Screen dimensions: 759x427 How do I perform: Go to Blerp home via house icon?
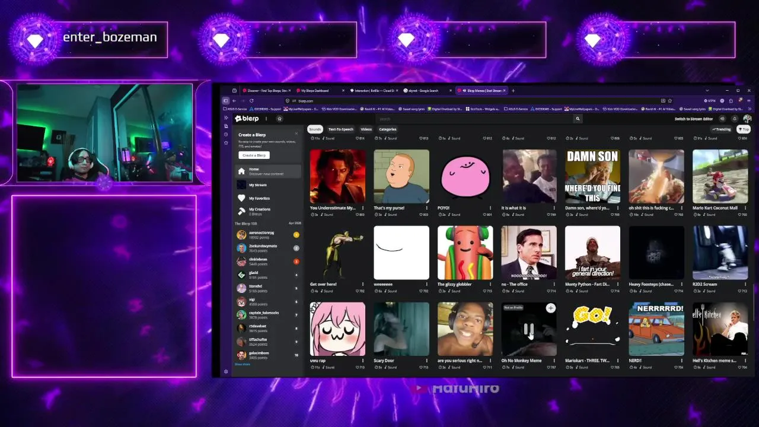(x=280, y=119)
